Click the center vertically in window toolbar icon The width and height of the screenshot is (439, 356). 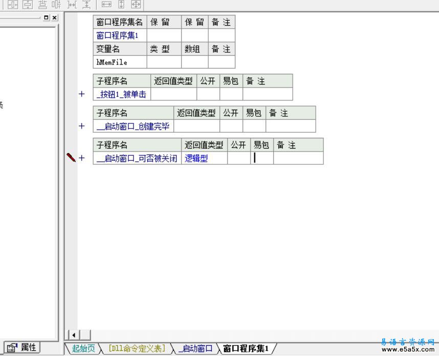(28, 5)
